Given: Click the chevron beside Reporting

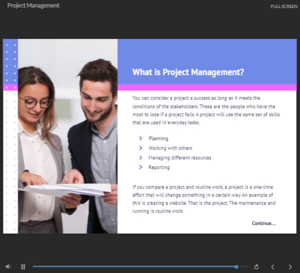Looking at the screenshot, I should (x=140, y=167).
